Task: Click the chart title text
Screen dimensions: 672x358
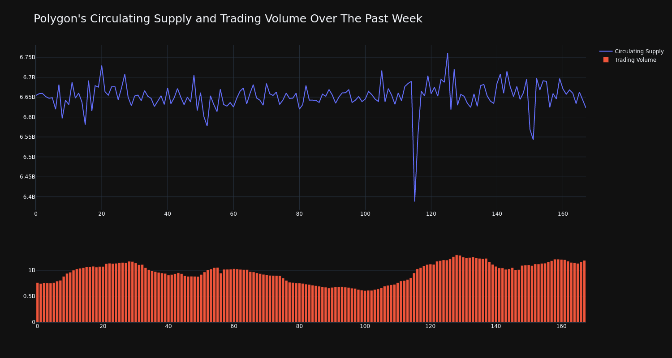Action: tap(228, 19)
